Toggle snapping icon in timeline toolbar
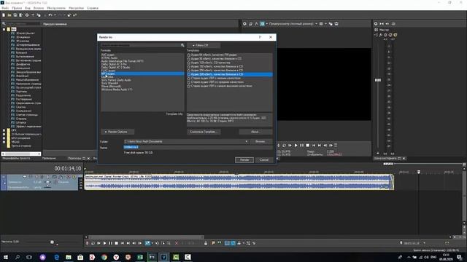 (x=227, y=243)
